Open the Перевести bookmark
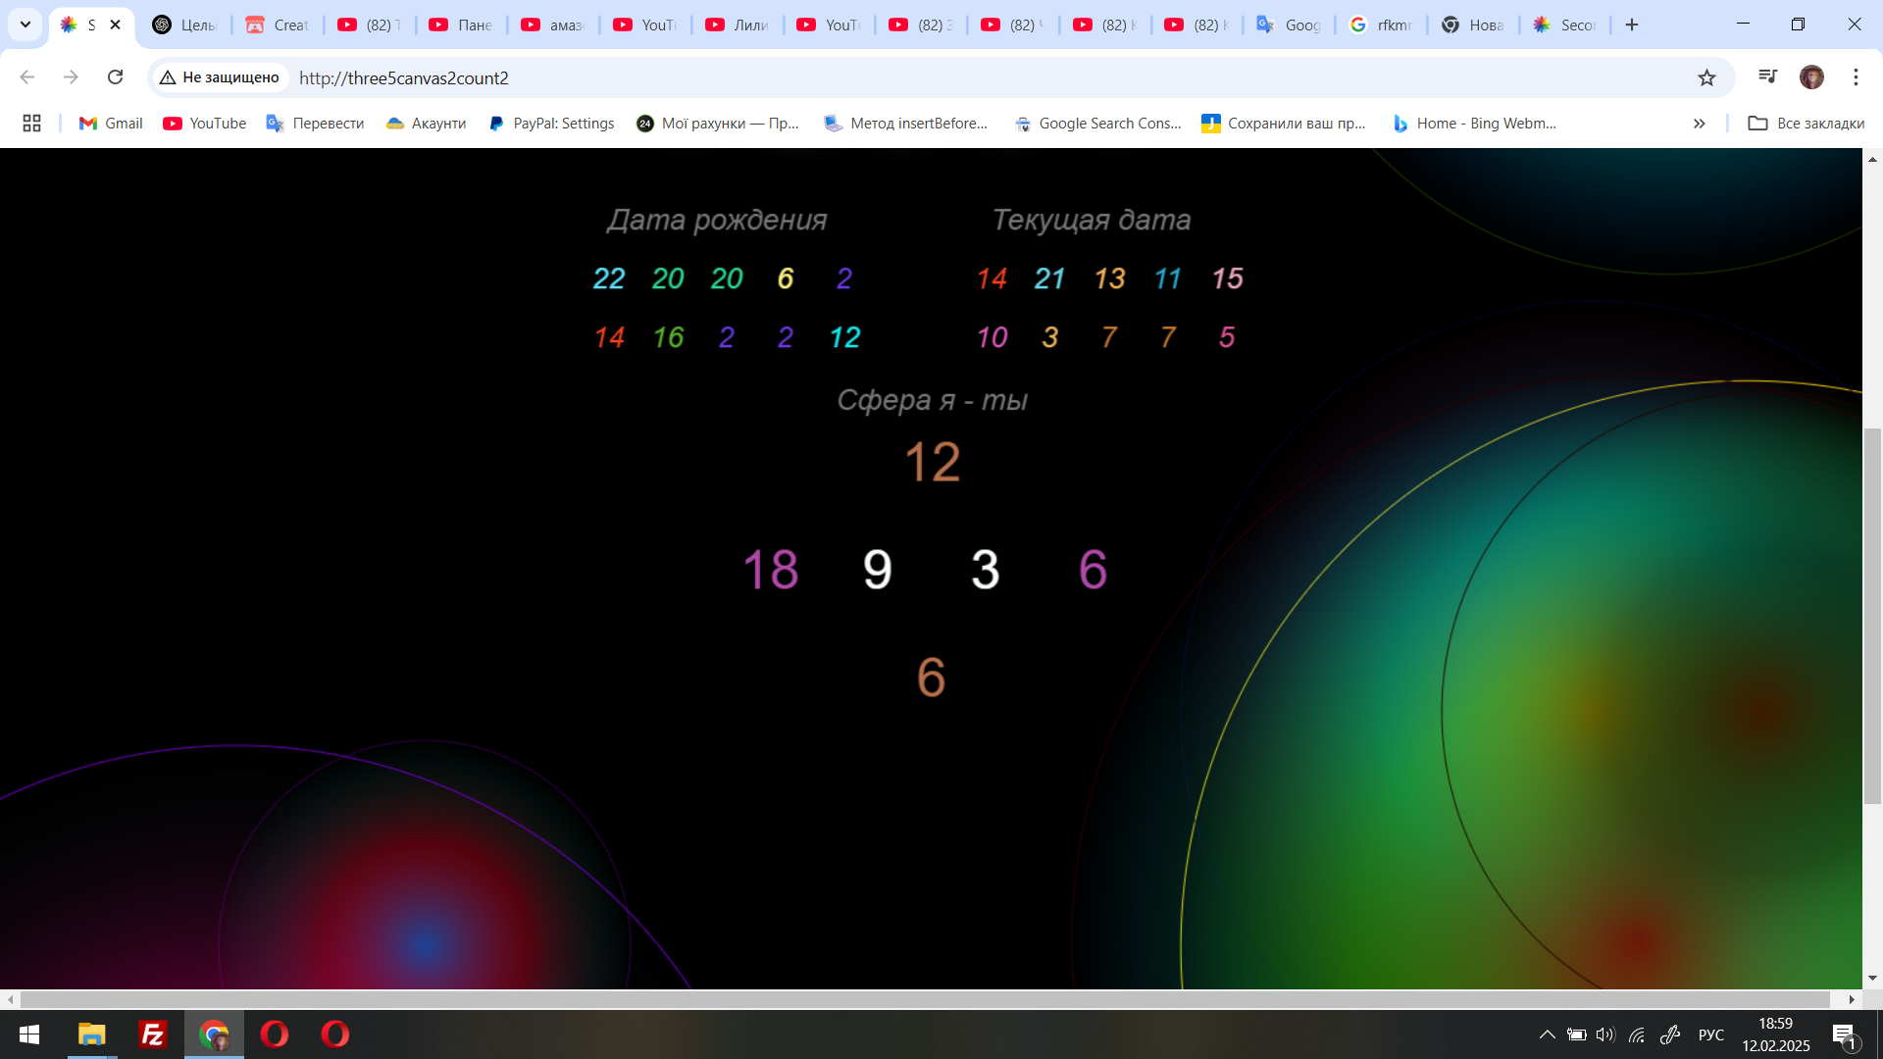The height and width of the screenshot is (1059, 1883). pos(315,124)
